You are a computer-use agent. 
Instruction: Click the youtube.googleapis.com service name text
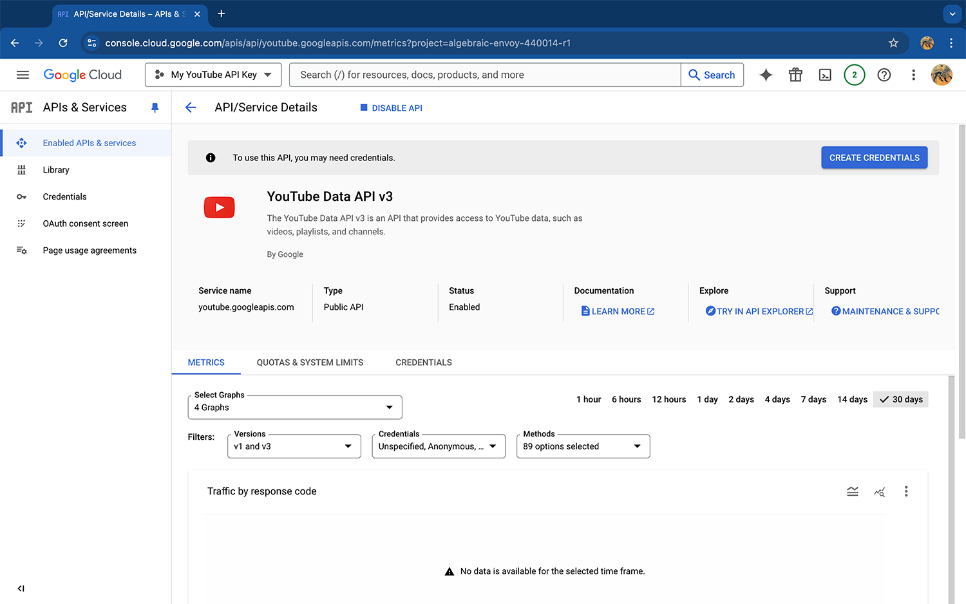tap(246, 307)
